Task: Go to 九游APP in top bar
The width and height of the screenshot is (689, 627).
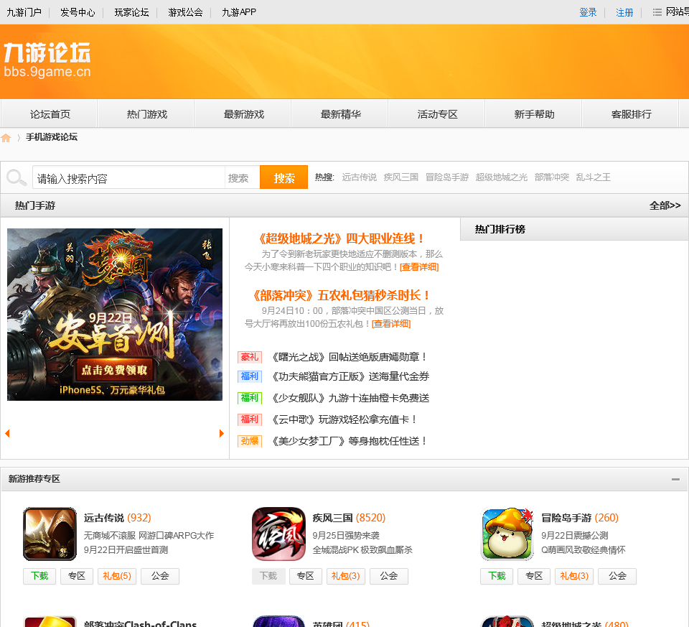Action: [x=238, y=12]
